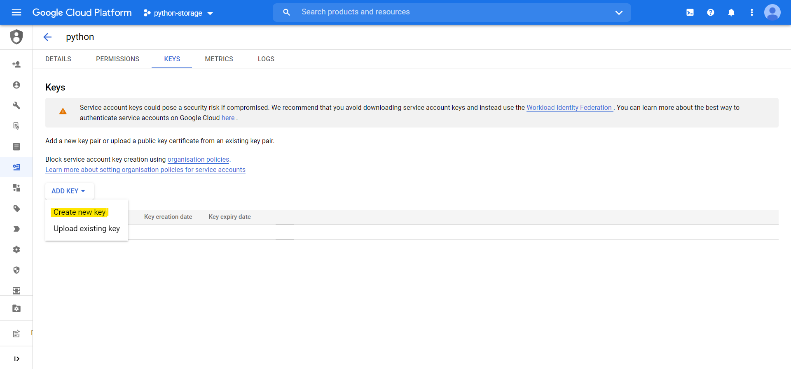Image resolution: width=791 pixels, height=369 pixels.
Task: Open the labels tag sidebar icon
Action: pos(16,209)
